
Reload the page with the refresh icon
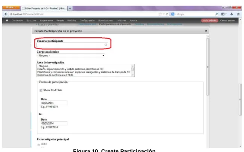tap(167, 14)
